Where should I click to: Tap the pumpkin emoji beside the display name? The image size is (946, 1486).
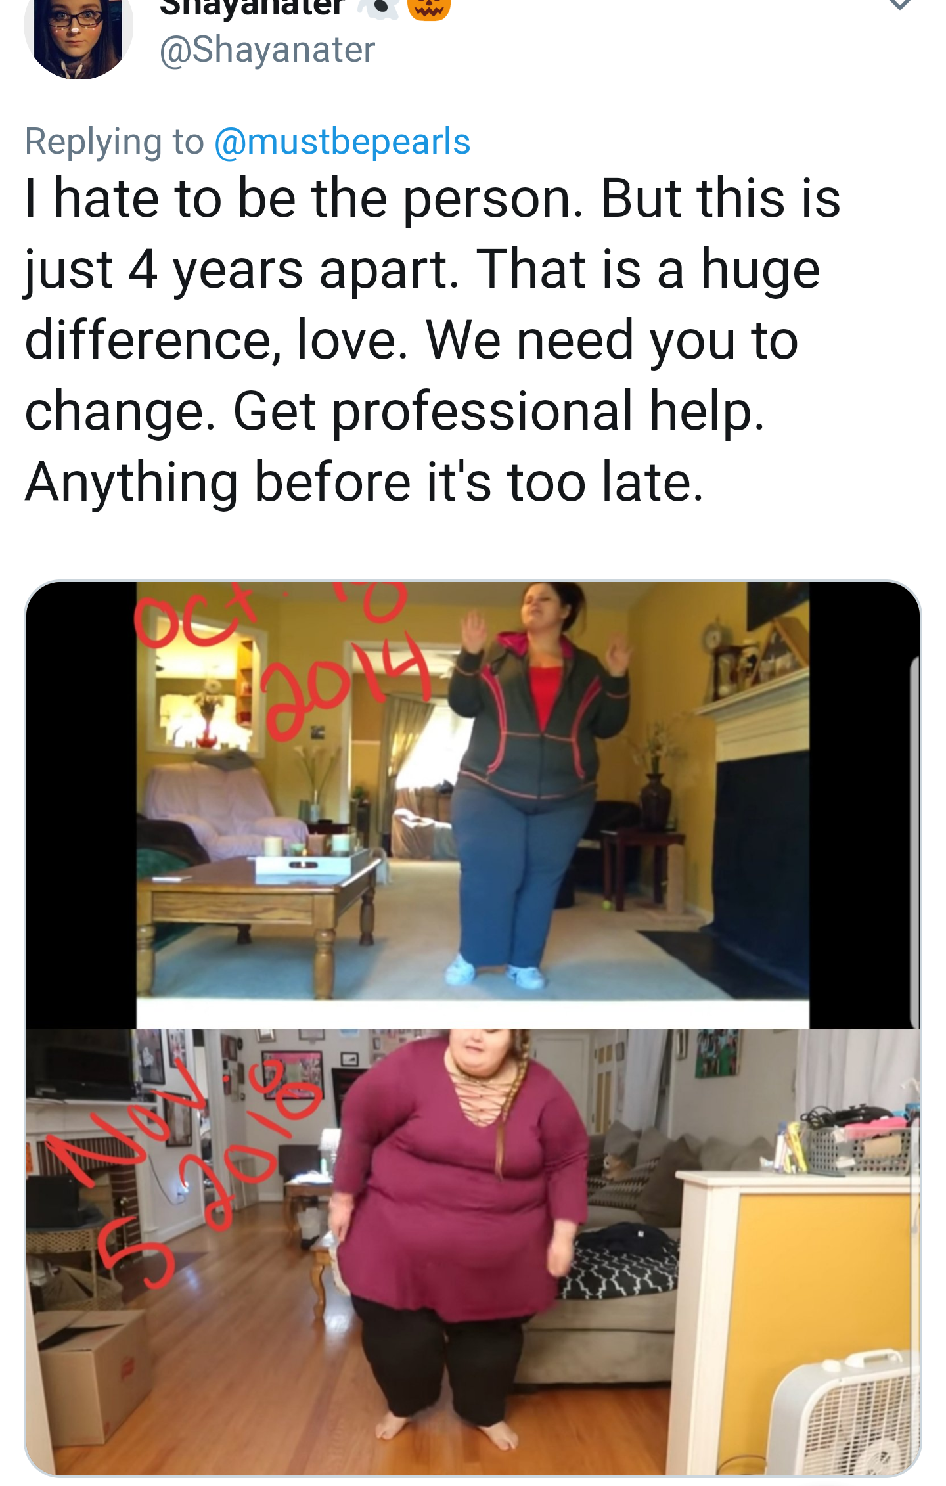tap(429, 8)
